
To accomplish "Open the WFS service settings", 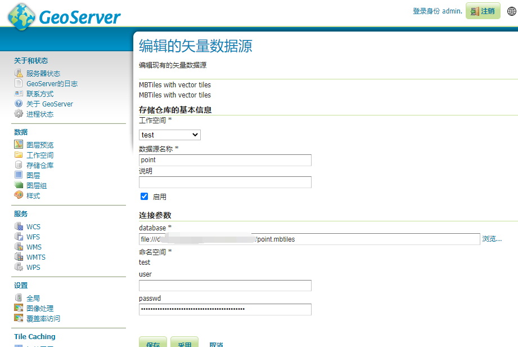I will [x=33, y=237].
